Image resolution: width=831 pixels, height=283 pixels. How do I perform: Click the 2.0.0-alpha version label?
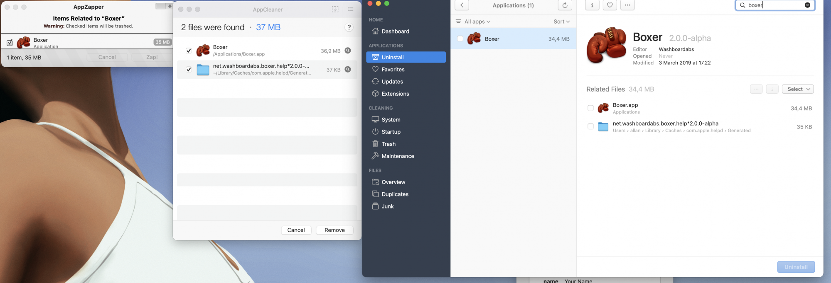pyautogui.click(x=690, y=38)
